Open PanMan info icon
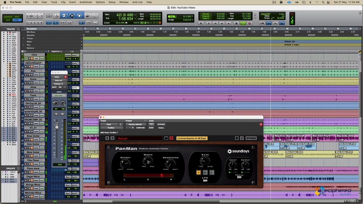363x204 pixels. point(242,138)
